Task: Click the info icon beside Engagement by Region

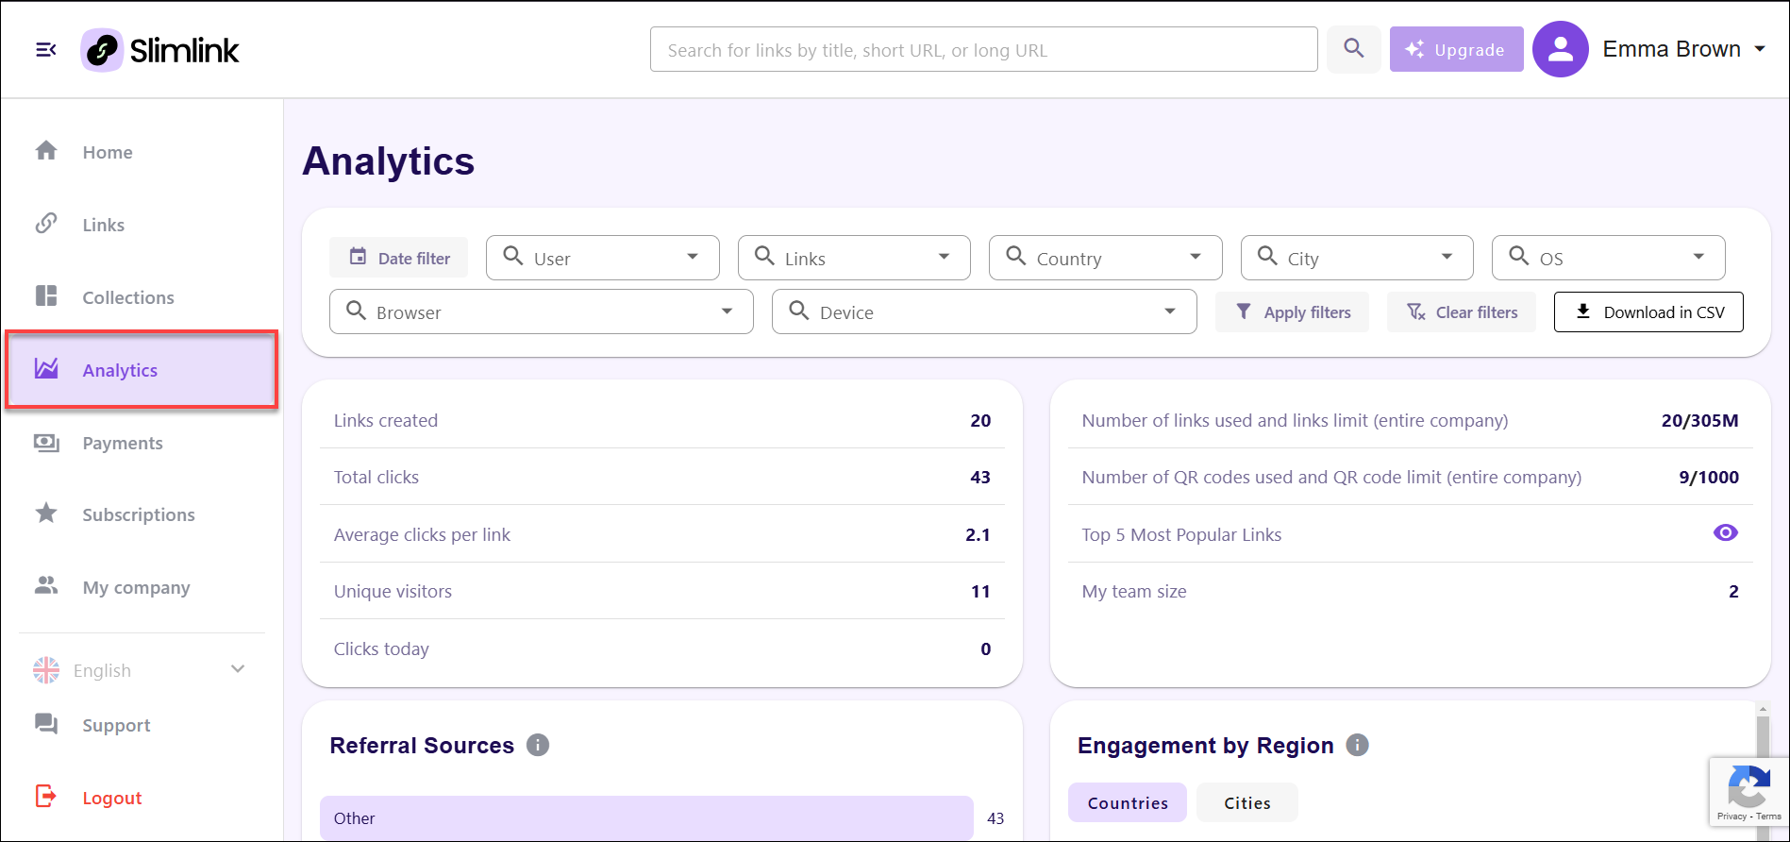Action: [1357, 745]
